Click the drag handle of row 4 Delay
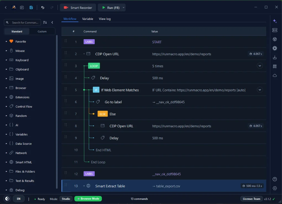Screen dimensions: 282x204 tap(66, 77)
